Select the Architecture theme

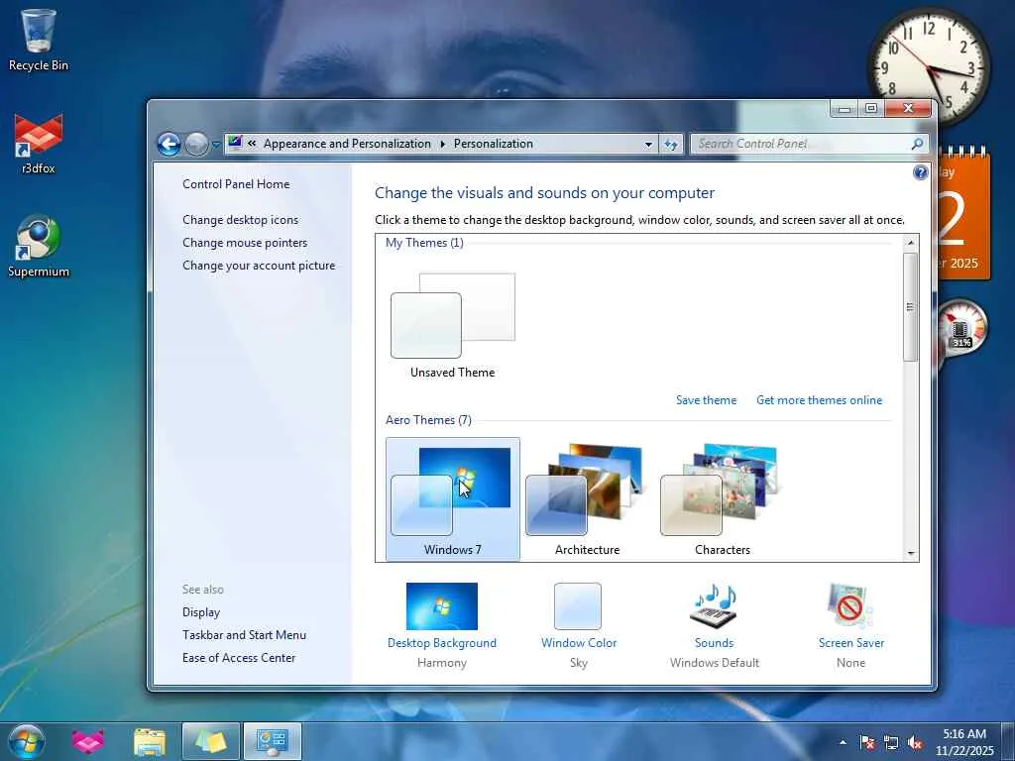tap(587, 498)
